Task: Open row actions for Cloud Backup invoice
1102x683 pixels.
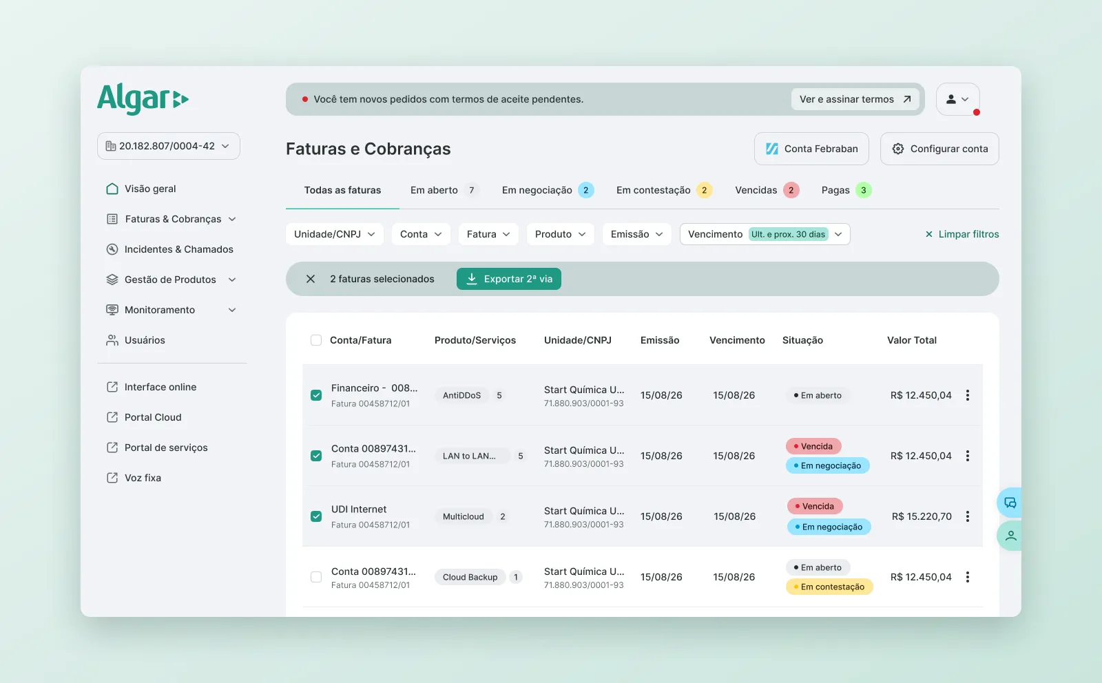Action: 968,577
